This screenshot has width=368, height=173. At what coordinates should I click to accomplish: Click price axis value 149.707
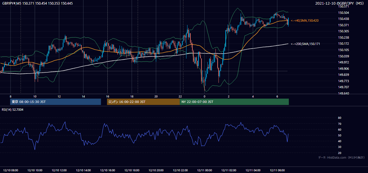(x=343, y=87)
